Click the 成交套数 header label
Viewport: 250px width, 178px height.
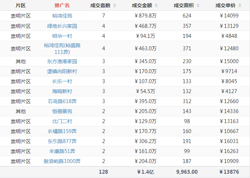click(x=100, y=5)
